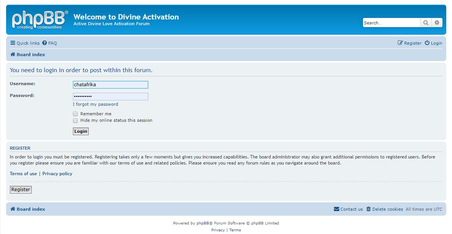The height and width of the screenshot is (234, 452).
Task: Click the home icon beside Board index
Action: coord(13,55)
